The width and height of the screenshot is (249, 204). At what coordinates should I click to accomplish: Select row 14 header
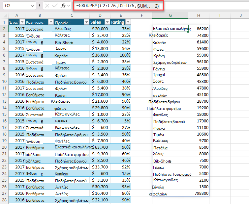[4, 108]
